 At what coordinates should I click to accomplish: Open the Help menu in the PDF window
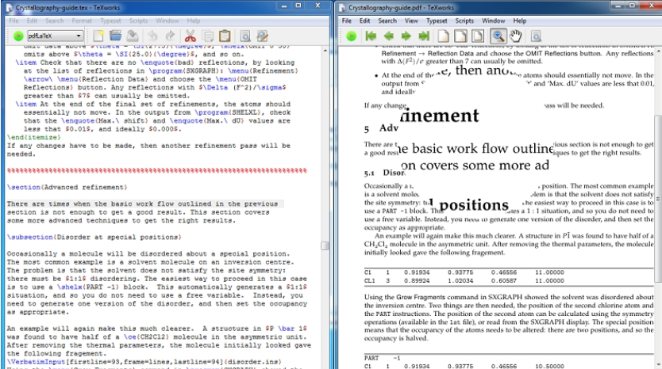(x=520, y=21)
